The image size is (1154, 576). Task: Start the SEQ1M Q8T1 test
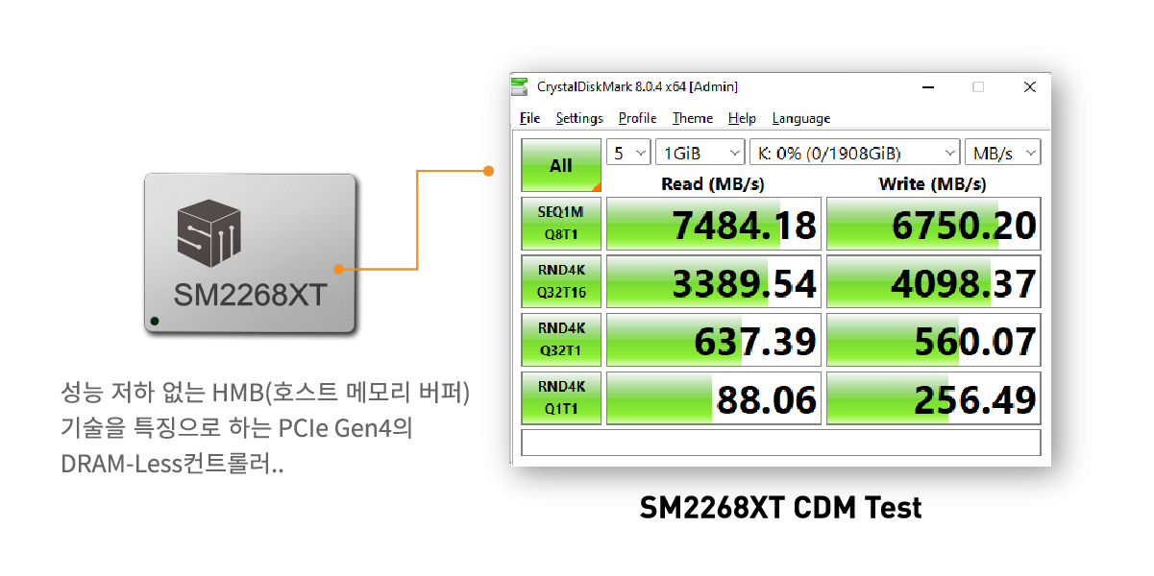click(x=560, y=224)
